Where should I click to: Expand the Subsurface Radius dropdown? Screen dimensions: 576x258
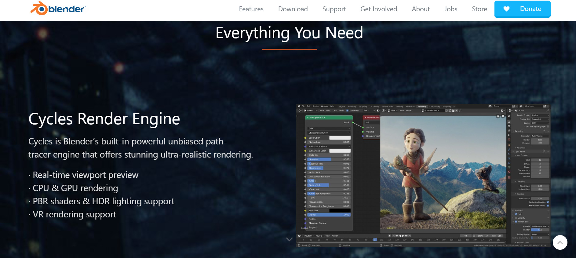tap(329, 146)
